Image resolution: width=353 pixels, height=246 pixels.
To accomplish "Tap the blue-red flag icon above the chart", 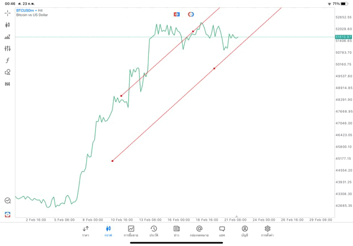I will tap(176, 14).
